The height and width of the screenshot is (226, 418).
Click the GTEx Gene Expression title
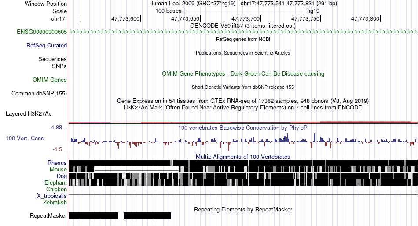(243, 101)
